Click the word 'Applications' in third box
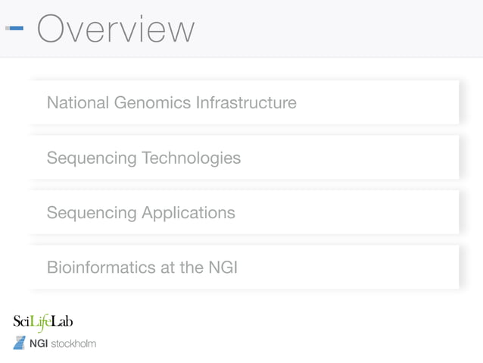 188,213
